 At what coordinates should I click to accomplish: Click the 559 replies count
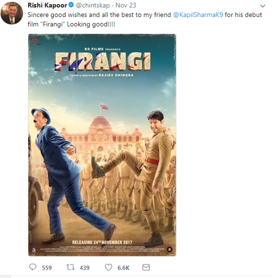click(47, 267)
